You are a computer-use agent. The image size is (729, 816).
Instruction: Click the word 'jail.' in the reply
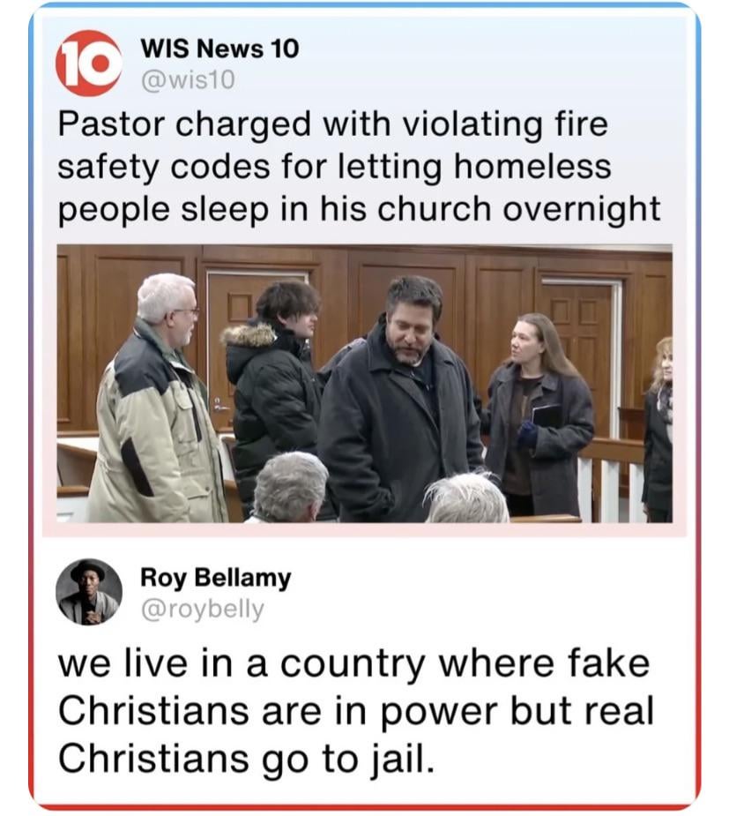tap(401, 760)
